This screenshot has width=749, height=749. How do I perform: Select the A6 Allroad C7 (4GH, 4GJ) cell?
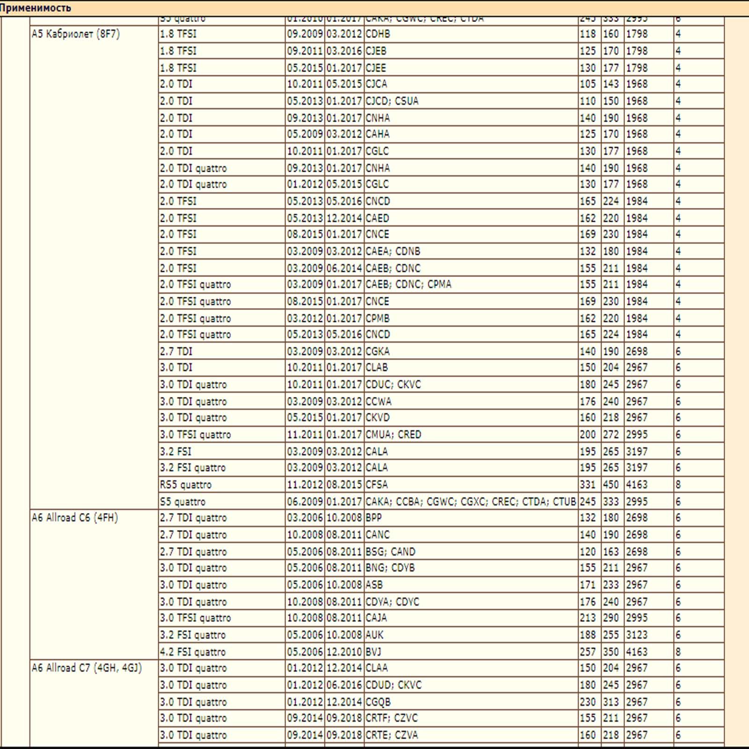point(94,701)
